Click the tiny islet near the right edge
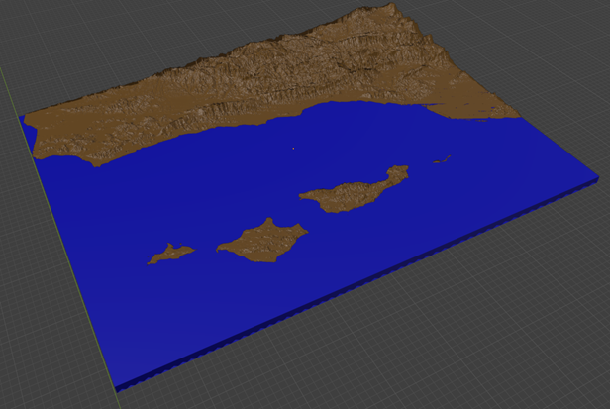The image size is (610, 409). 442,159
